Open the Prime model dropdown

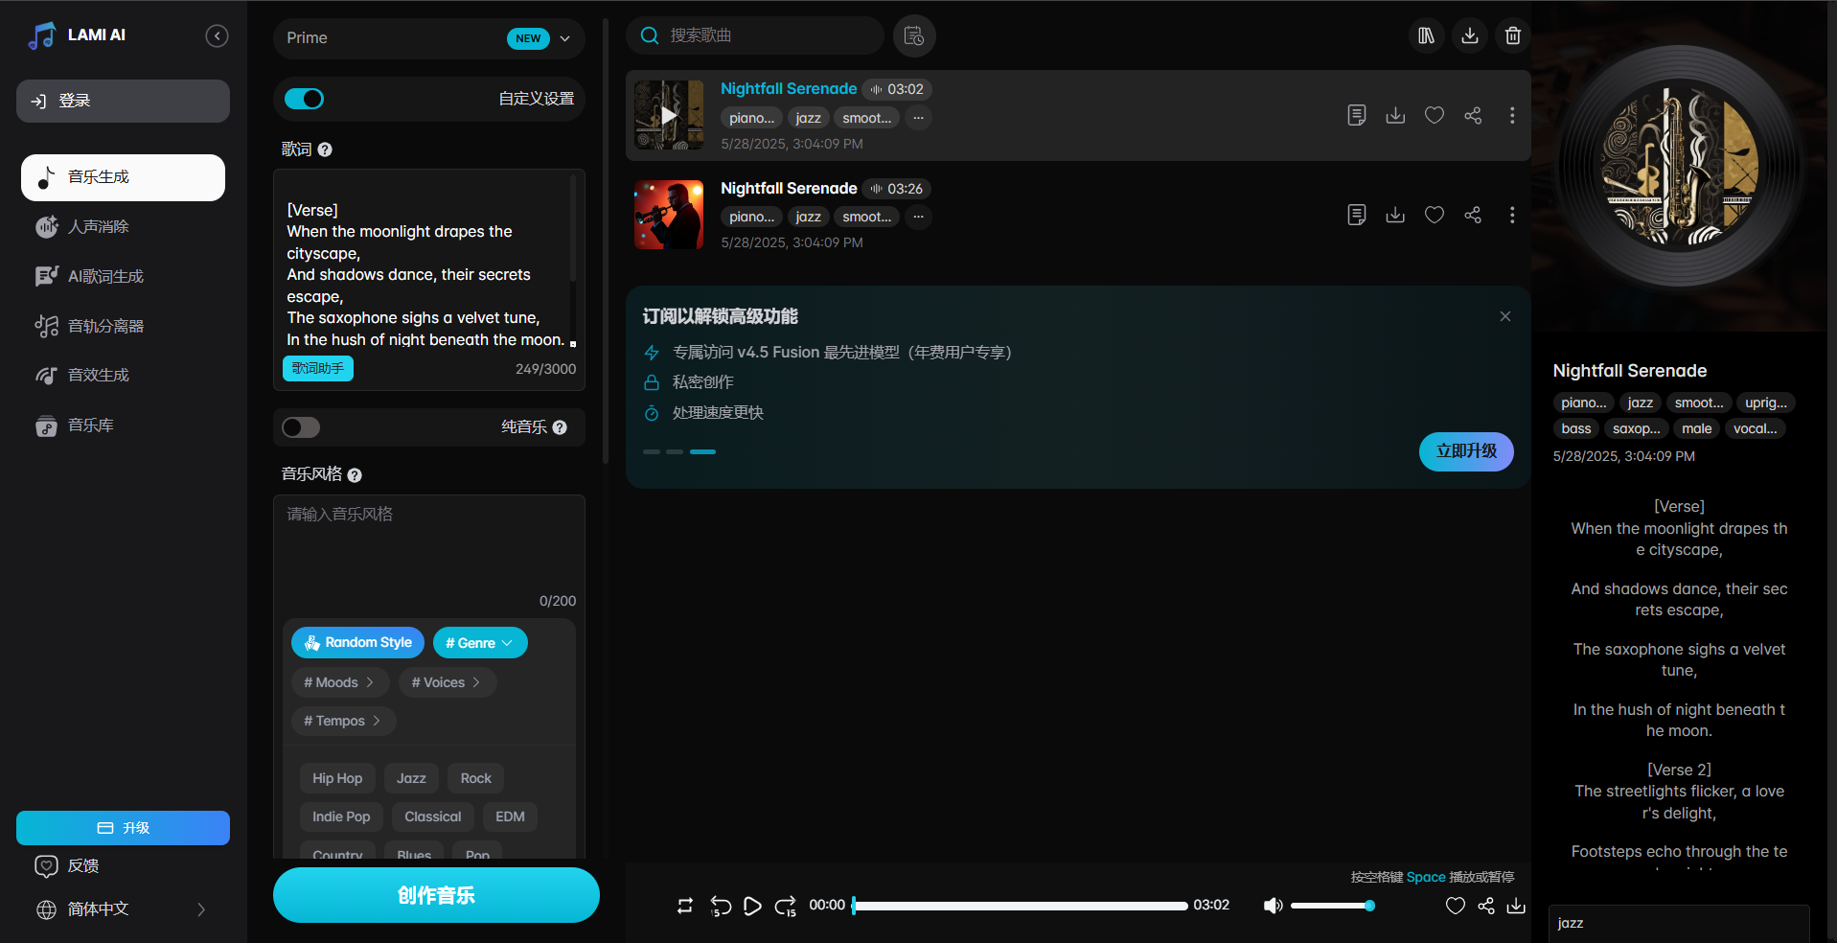(429, 38)
